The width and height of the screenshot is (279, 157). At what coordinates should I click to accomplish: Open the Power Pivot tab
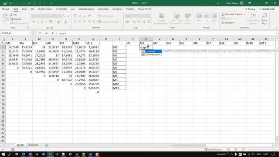[x=144, y=9]
